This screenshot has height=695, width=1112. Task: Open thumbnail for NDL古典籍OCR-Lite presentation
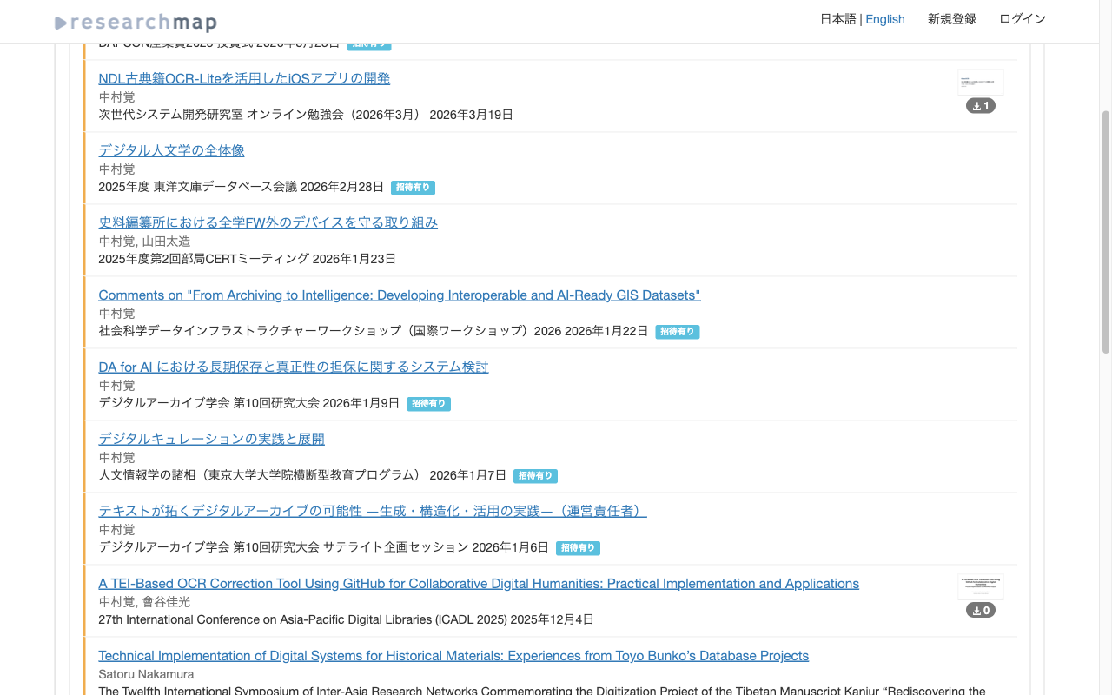click(x=981, y=82)
